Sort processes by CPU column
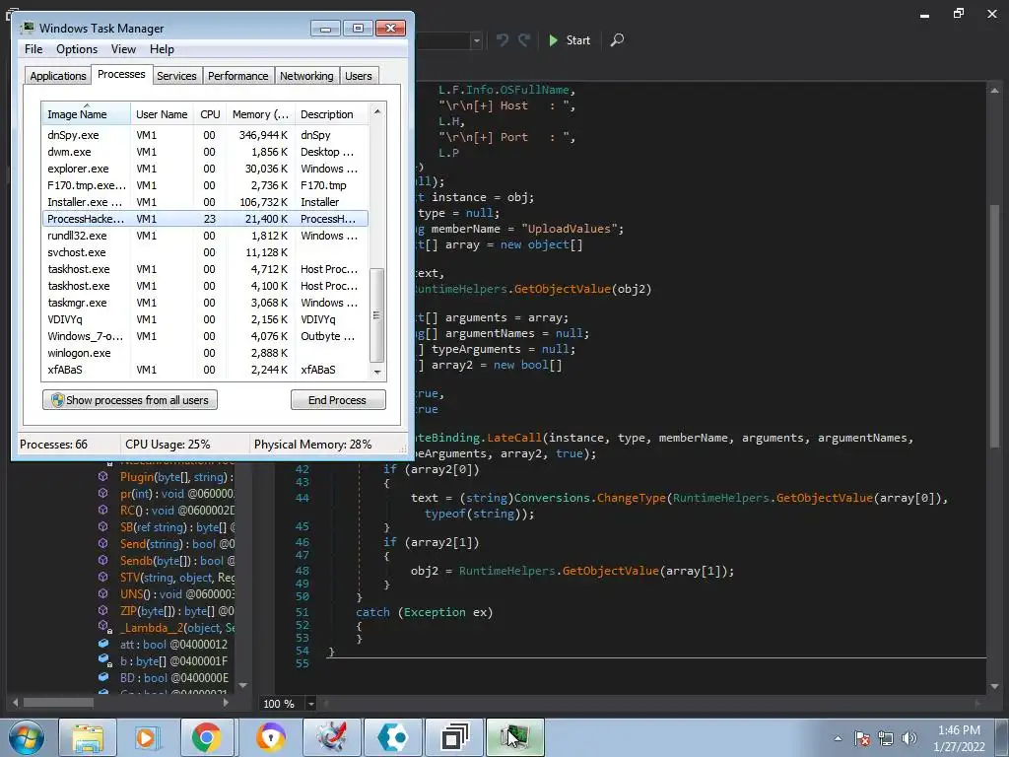 click(210, 114)
